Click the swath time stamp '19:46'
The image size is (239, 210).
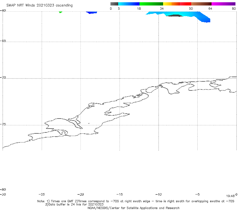coord(230,196)
